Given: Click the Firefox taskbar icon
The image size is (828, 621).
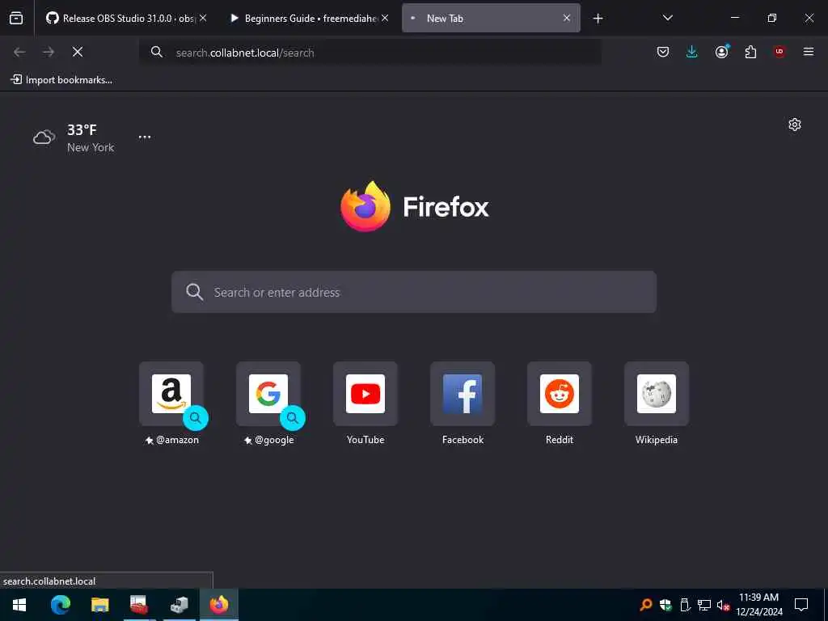Looking at the screenshot, I should (218, 605).
